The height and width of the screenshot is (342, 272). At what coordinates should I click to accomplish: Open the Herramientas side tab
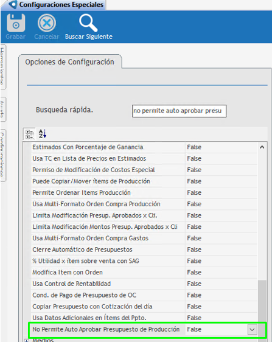[x=3, y=66]
